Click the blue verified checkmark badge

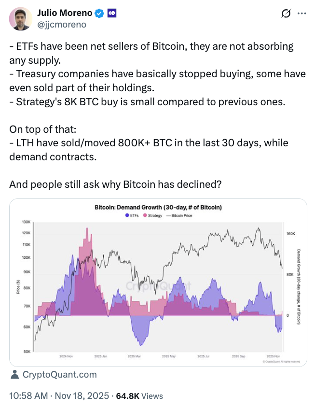pyautogui.click(x=99, y=14)
